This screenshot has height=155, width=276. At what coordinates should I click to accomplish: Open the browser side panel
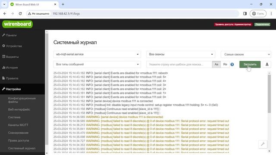pos(245,13)
